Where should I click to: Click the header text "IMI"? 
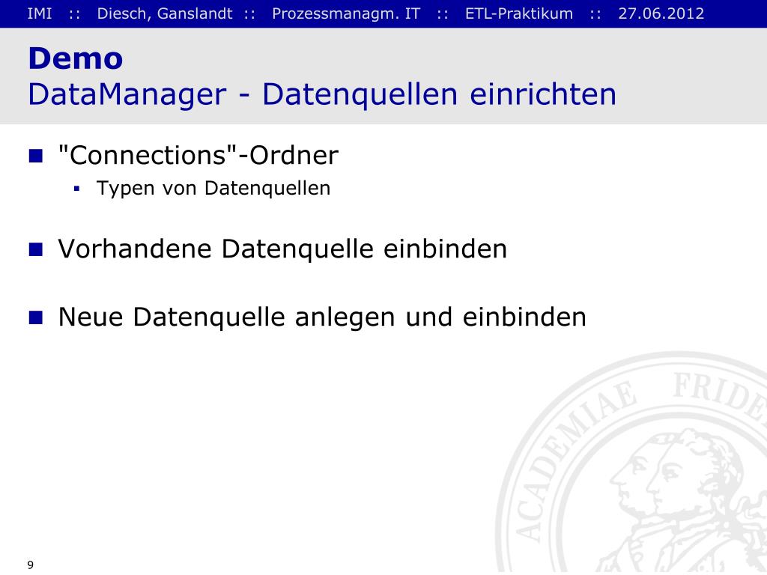coord(40,13)
